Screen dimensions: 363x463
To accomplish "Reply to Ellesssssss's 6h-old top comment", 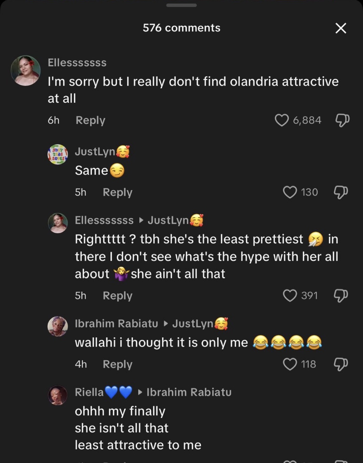I will coord(90,120).
